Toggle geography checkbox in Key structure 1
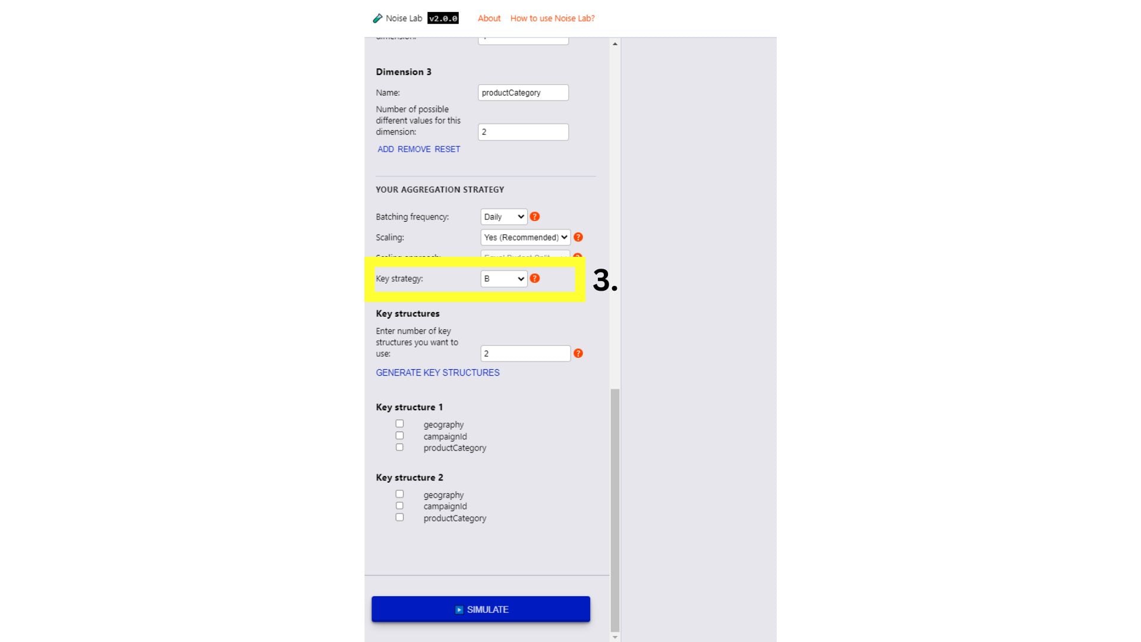This screenshot has width=1141, height=642. click(399, 423)
